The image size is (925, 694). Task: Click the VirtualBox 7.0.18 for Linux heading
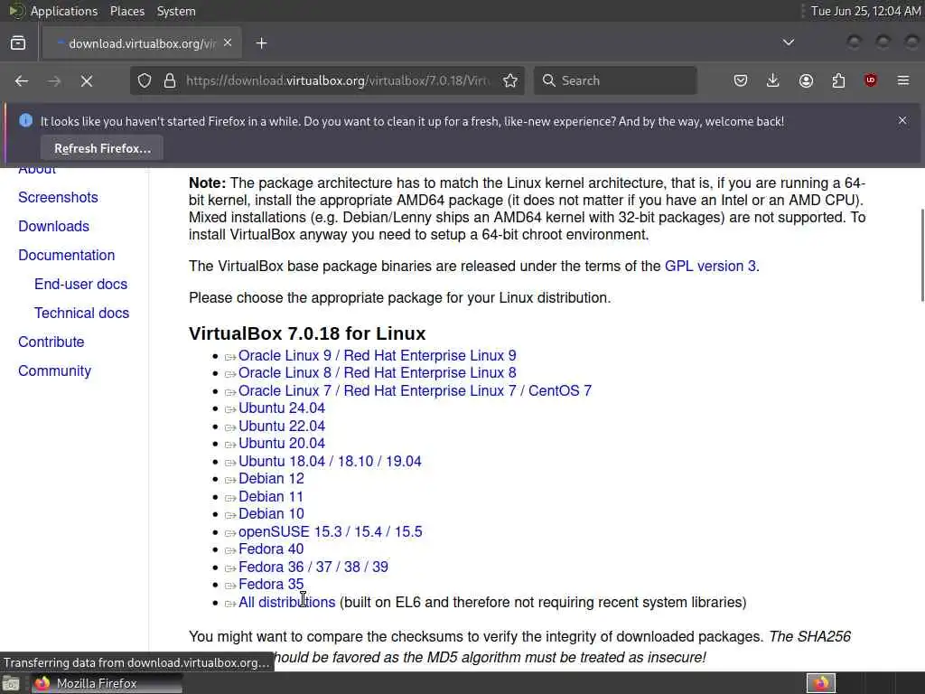point(307,333)
